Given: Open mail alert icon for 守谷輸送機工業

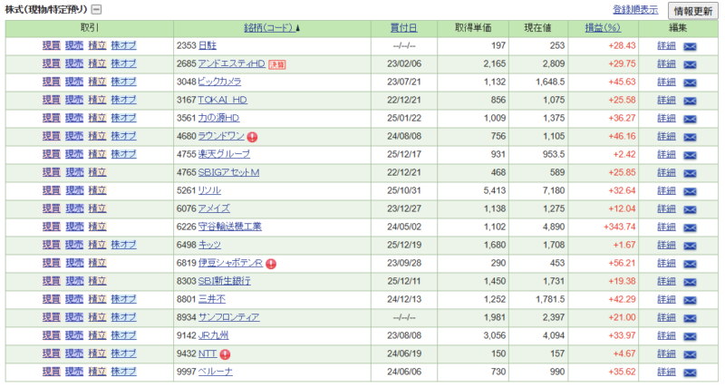Looking at the screenshot, I should point(690,227).
